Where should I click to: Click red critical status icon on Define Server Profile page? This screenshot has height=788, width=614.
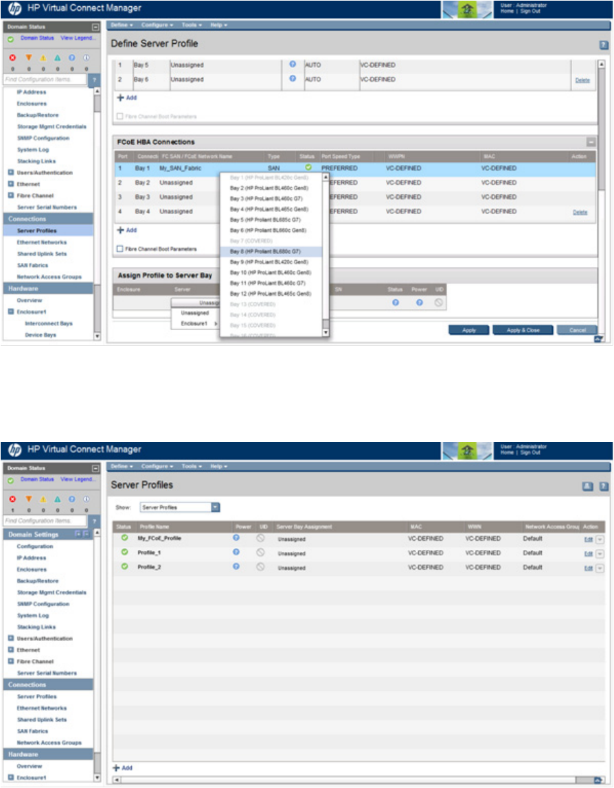pyautogui.click(x=12, y=58)
